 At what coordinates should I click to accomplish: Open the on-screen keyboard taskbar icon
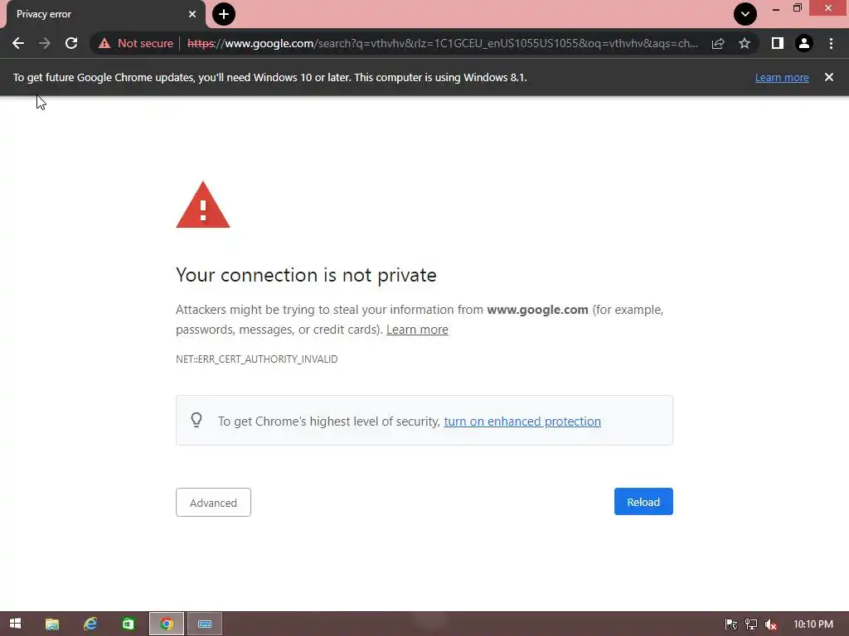[x=205, y=624]
